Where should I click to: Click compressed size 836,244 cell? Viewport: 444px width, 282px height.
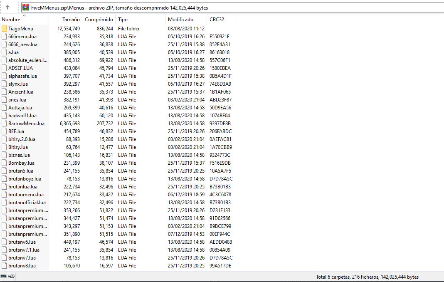(105, 29)
